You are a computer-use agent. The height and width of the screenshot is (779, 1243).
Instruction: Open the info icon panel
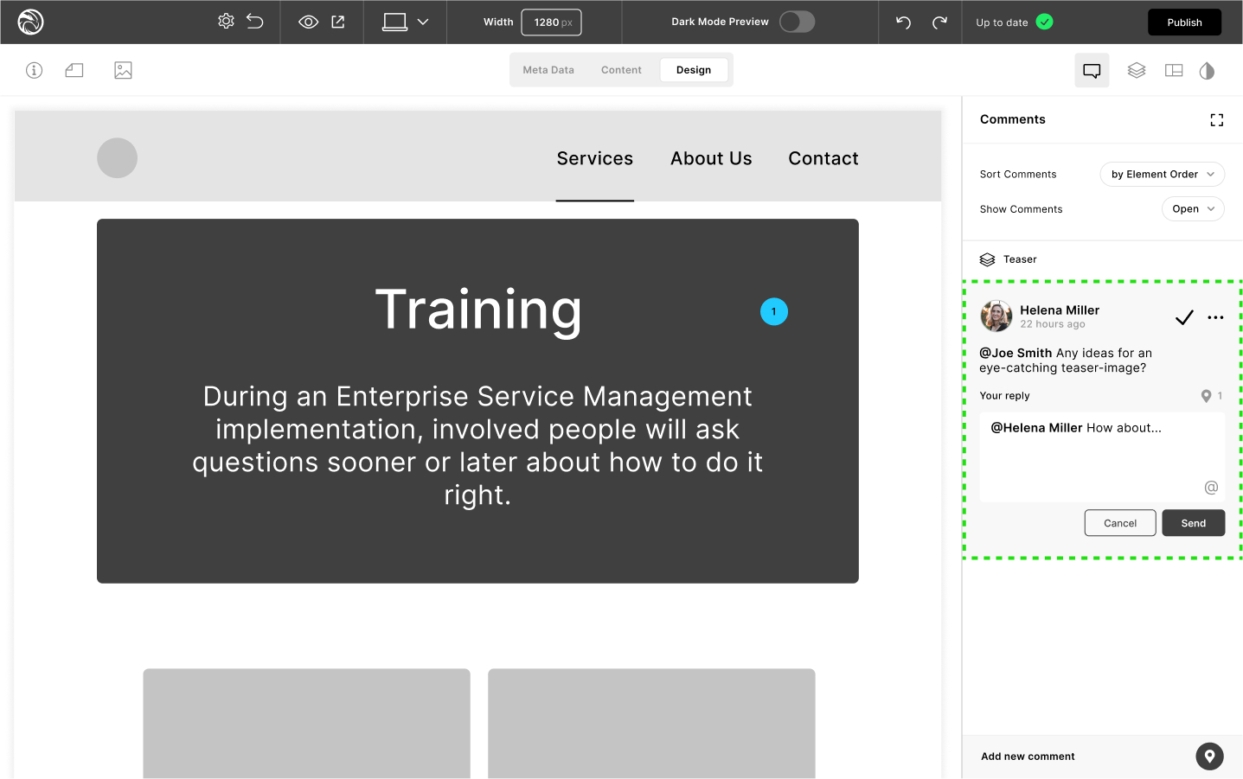click(34, 70)
